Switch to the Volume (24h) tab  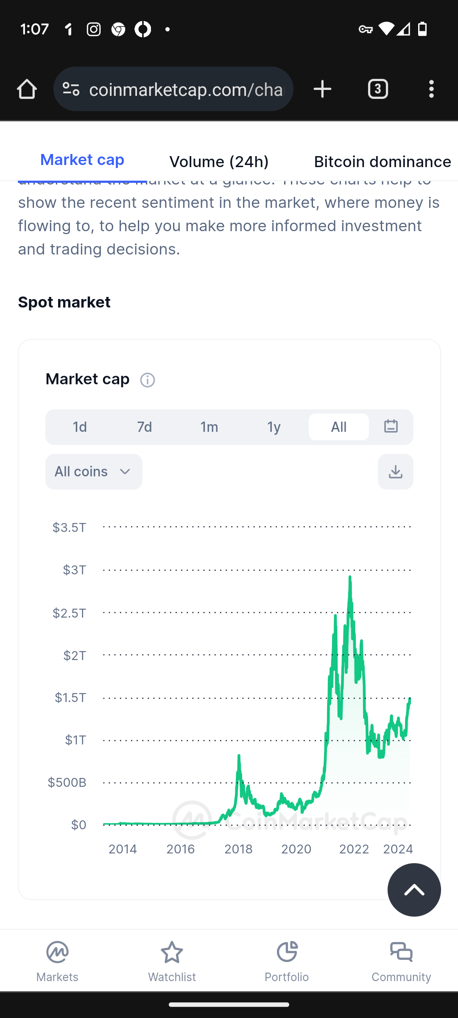coord(219,162)
